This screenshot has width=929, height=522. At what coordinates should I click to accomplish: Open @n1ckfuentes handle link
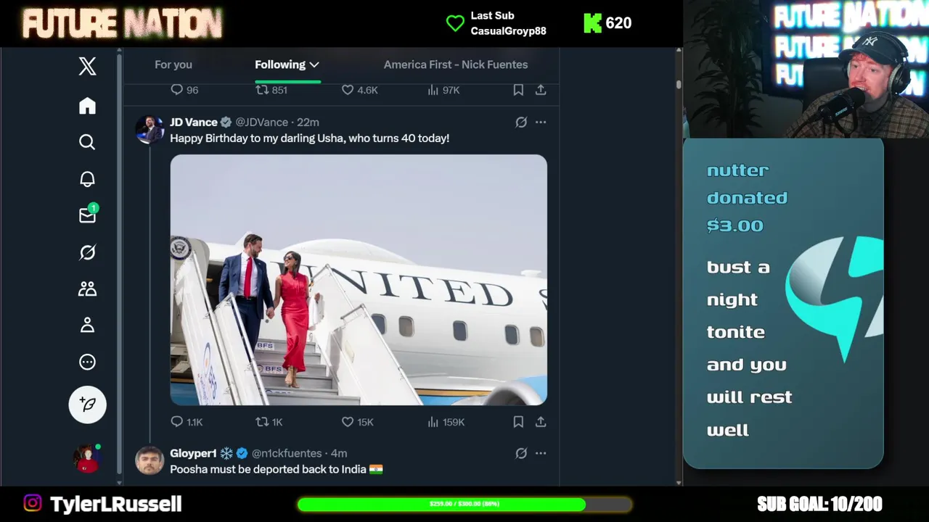pos(287,453)
